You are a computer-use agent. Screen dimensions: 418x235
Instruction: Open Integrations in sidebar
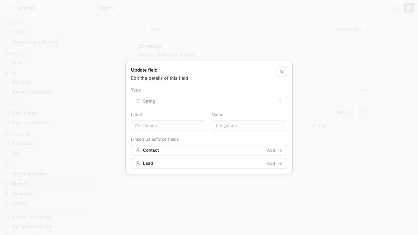pyautogui.click(x=47, y=143)
